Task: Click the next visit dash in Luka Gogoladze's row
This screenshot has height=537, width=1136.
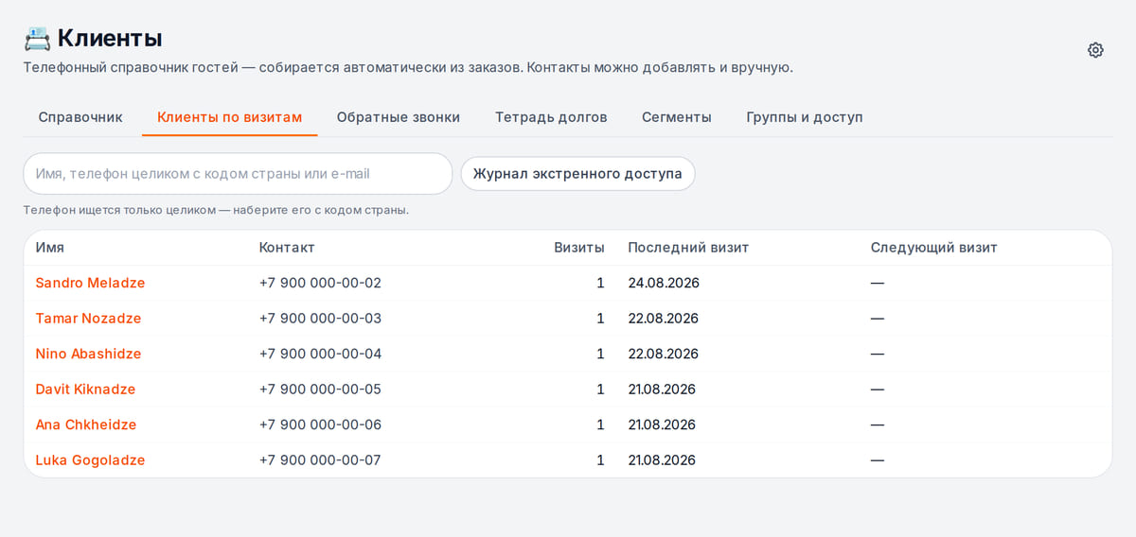Action: pyautogui.click(x=877, y=460)
